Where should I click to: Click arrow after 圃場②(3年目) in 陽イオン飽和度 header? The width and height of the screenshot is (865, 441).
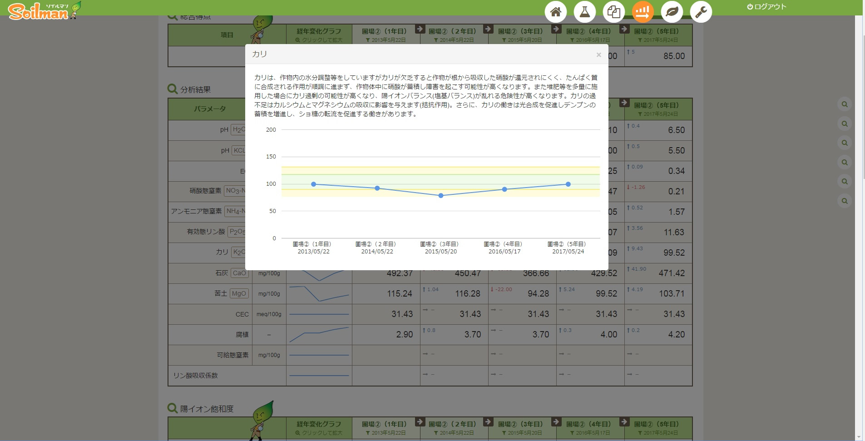556,421
